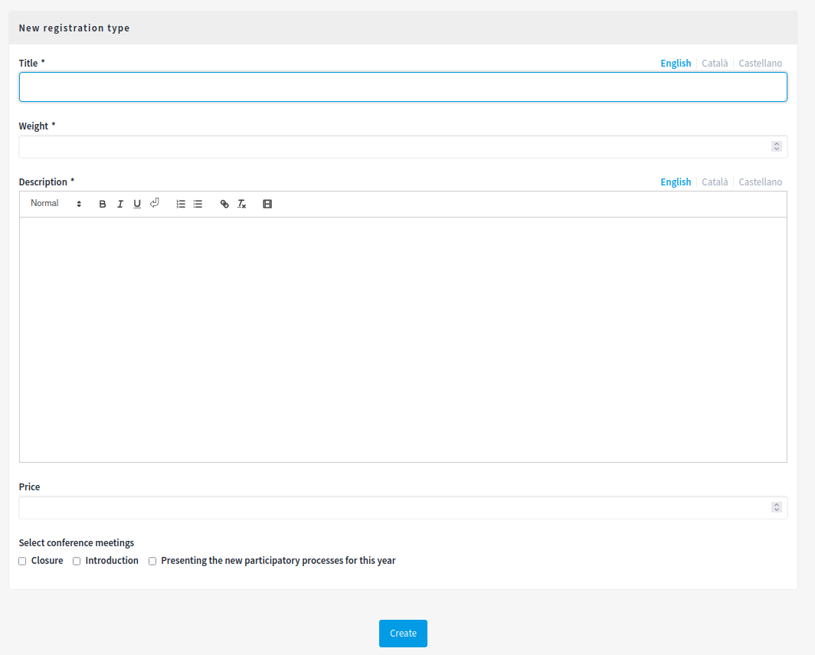Switch Description to Castellano tab
This screenshot has height=655, width=815.
click(760, 182)
